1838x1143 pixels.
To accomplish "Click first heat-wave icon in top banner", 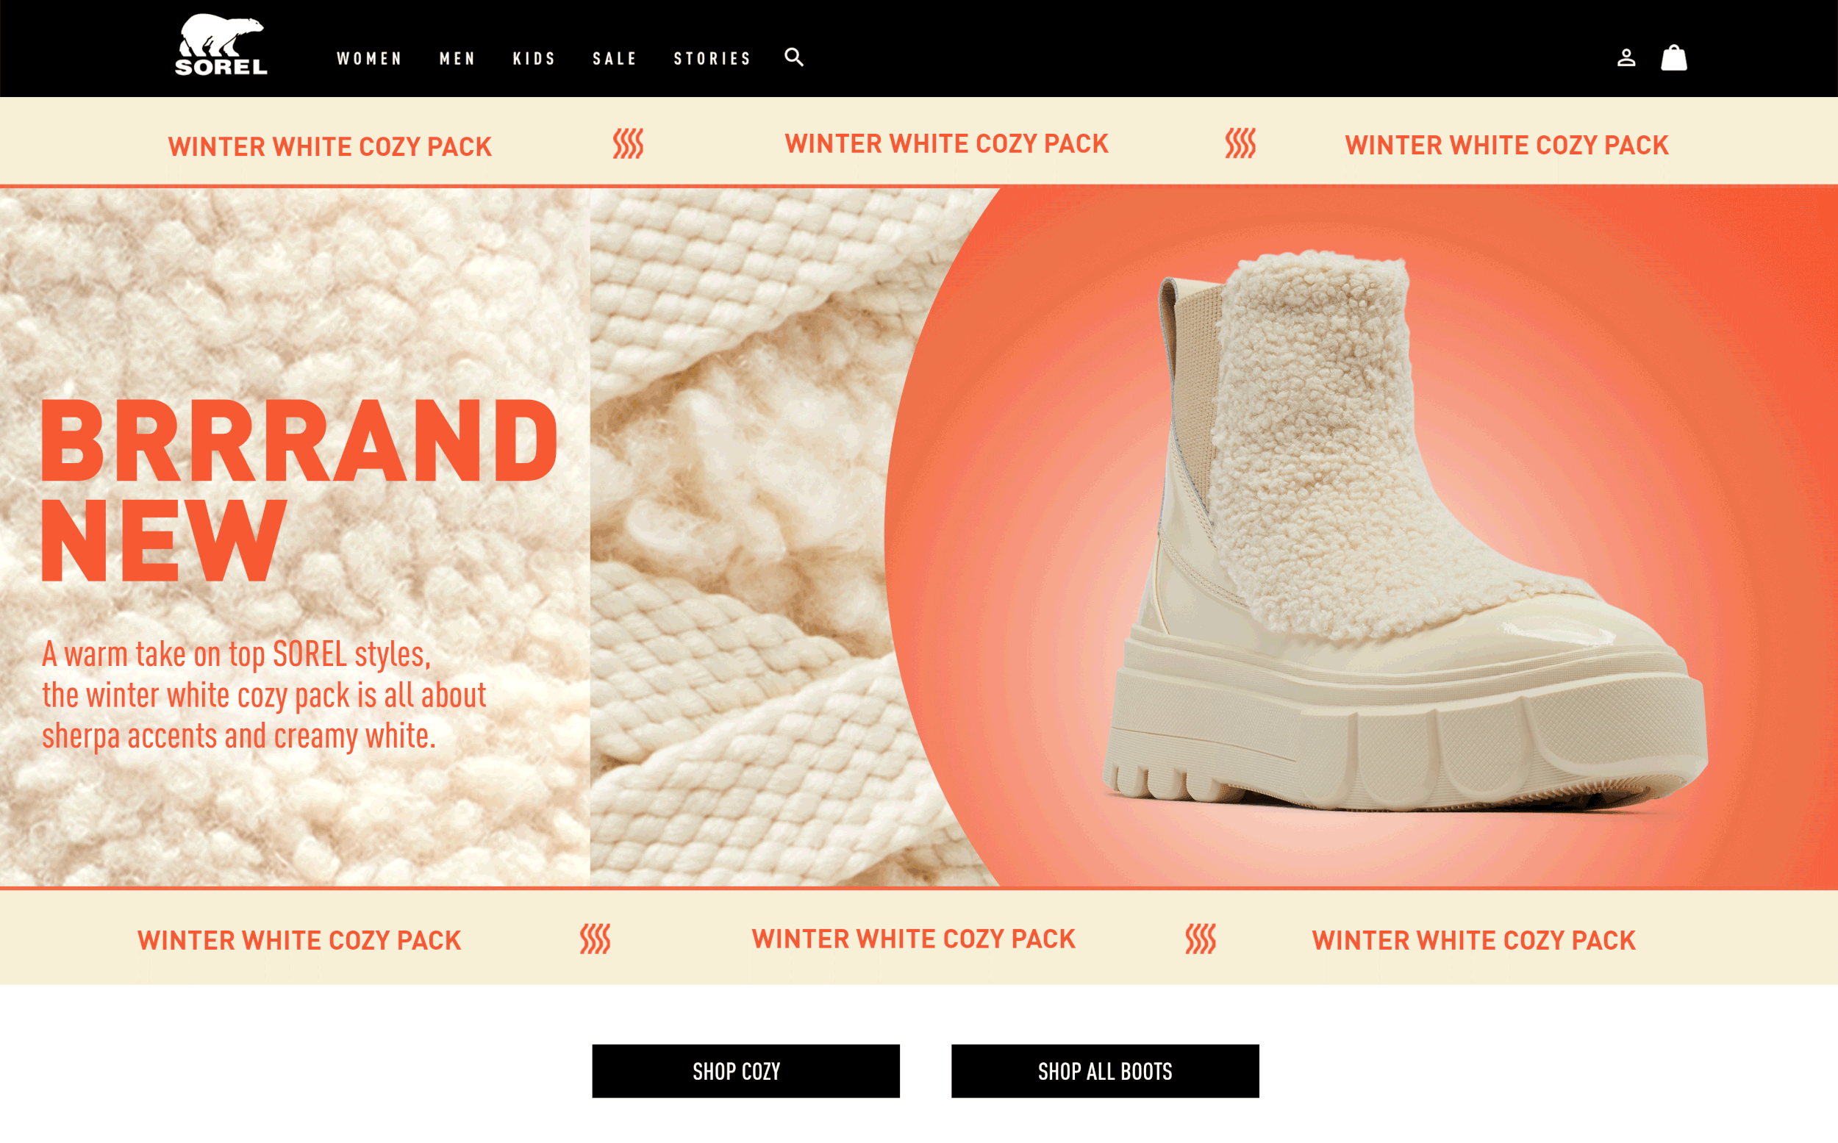I will [628, 143].
